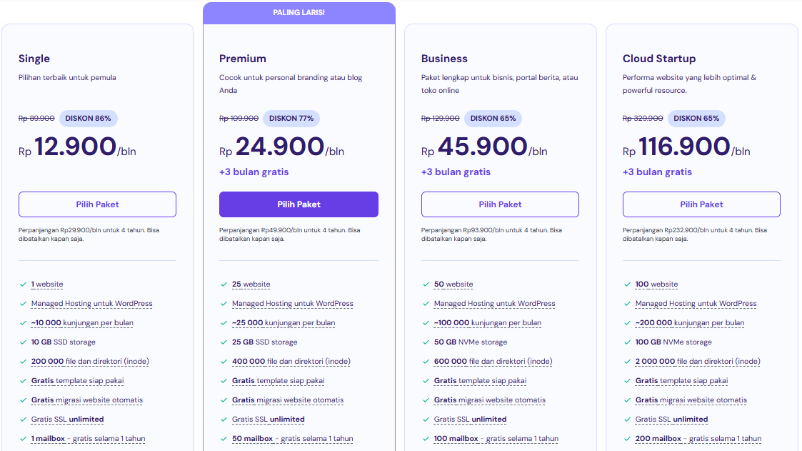Screen dimensions: 802x451
Task: Click the DISKON 86% badge on Single plan
Action: pyautogui.click(x=88, y=118)
